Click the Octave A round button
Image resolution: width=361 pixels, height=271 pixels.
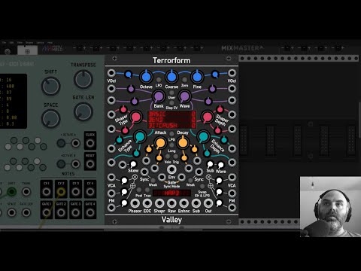click(61, 143)
